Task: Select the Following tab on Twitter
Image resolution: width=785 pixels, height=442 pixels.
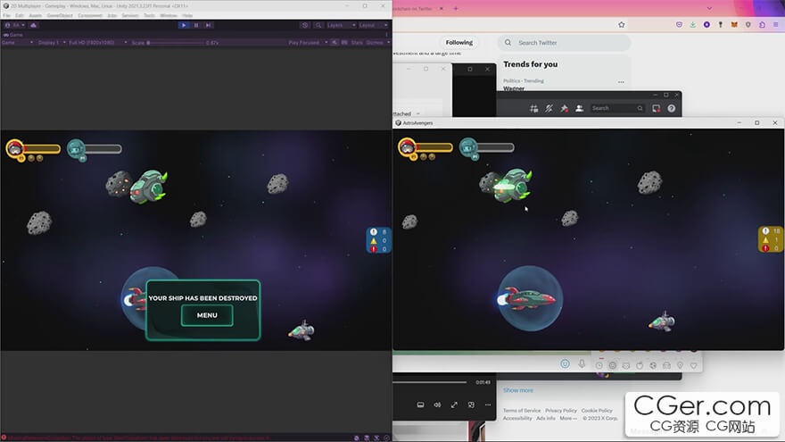Action: tap(459, 43)
